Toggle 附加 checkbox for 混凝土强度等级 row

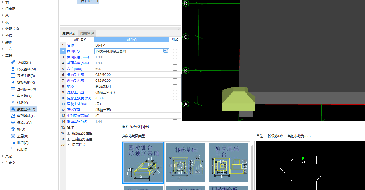click(x=175, y=98)
